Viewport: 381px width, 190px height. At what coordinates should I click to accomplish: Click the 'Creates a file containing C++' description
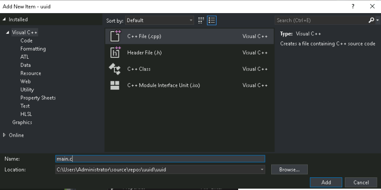tap(328, 44)
